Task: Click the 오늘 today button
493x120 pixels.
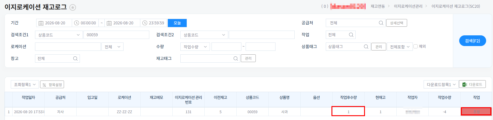Action: pyautogui.click(x=177, y=23)
